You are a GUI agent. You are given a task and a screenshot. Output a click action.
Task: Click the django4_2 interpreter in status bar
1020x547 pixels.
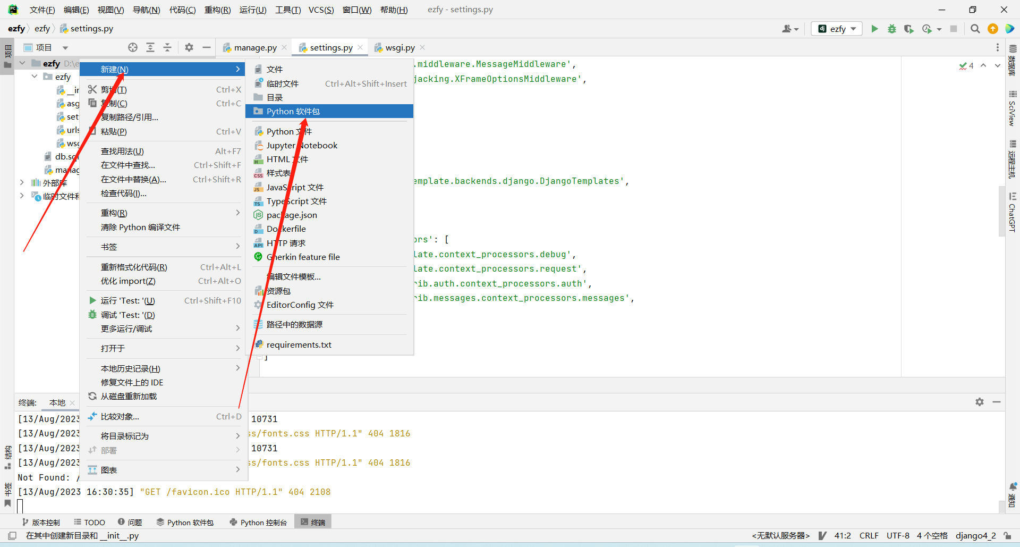coord(976,536)
